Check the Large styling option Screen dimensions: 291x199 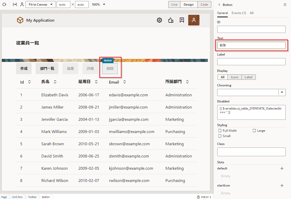click(x=254, y=131)
